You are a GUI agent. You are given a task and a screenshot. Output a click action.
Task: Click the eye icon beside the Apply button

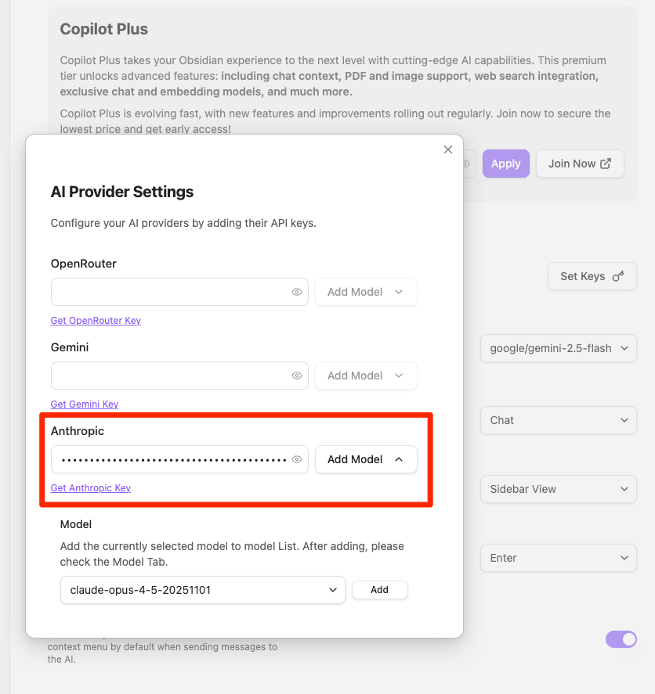tap(466, 164)
